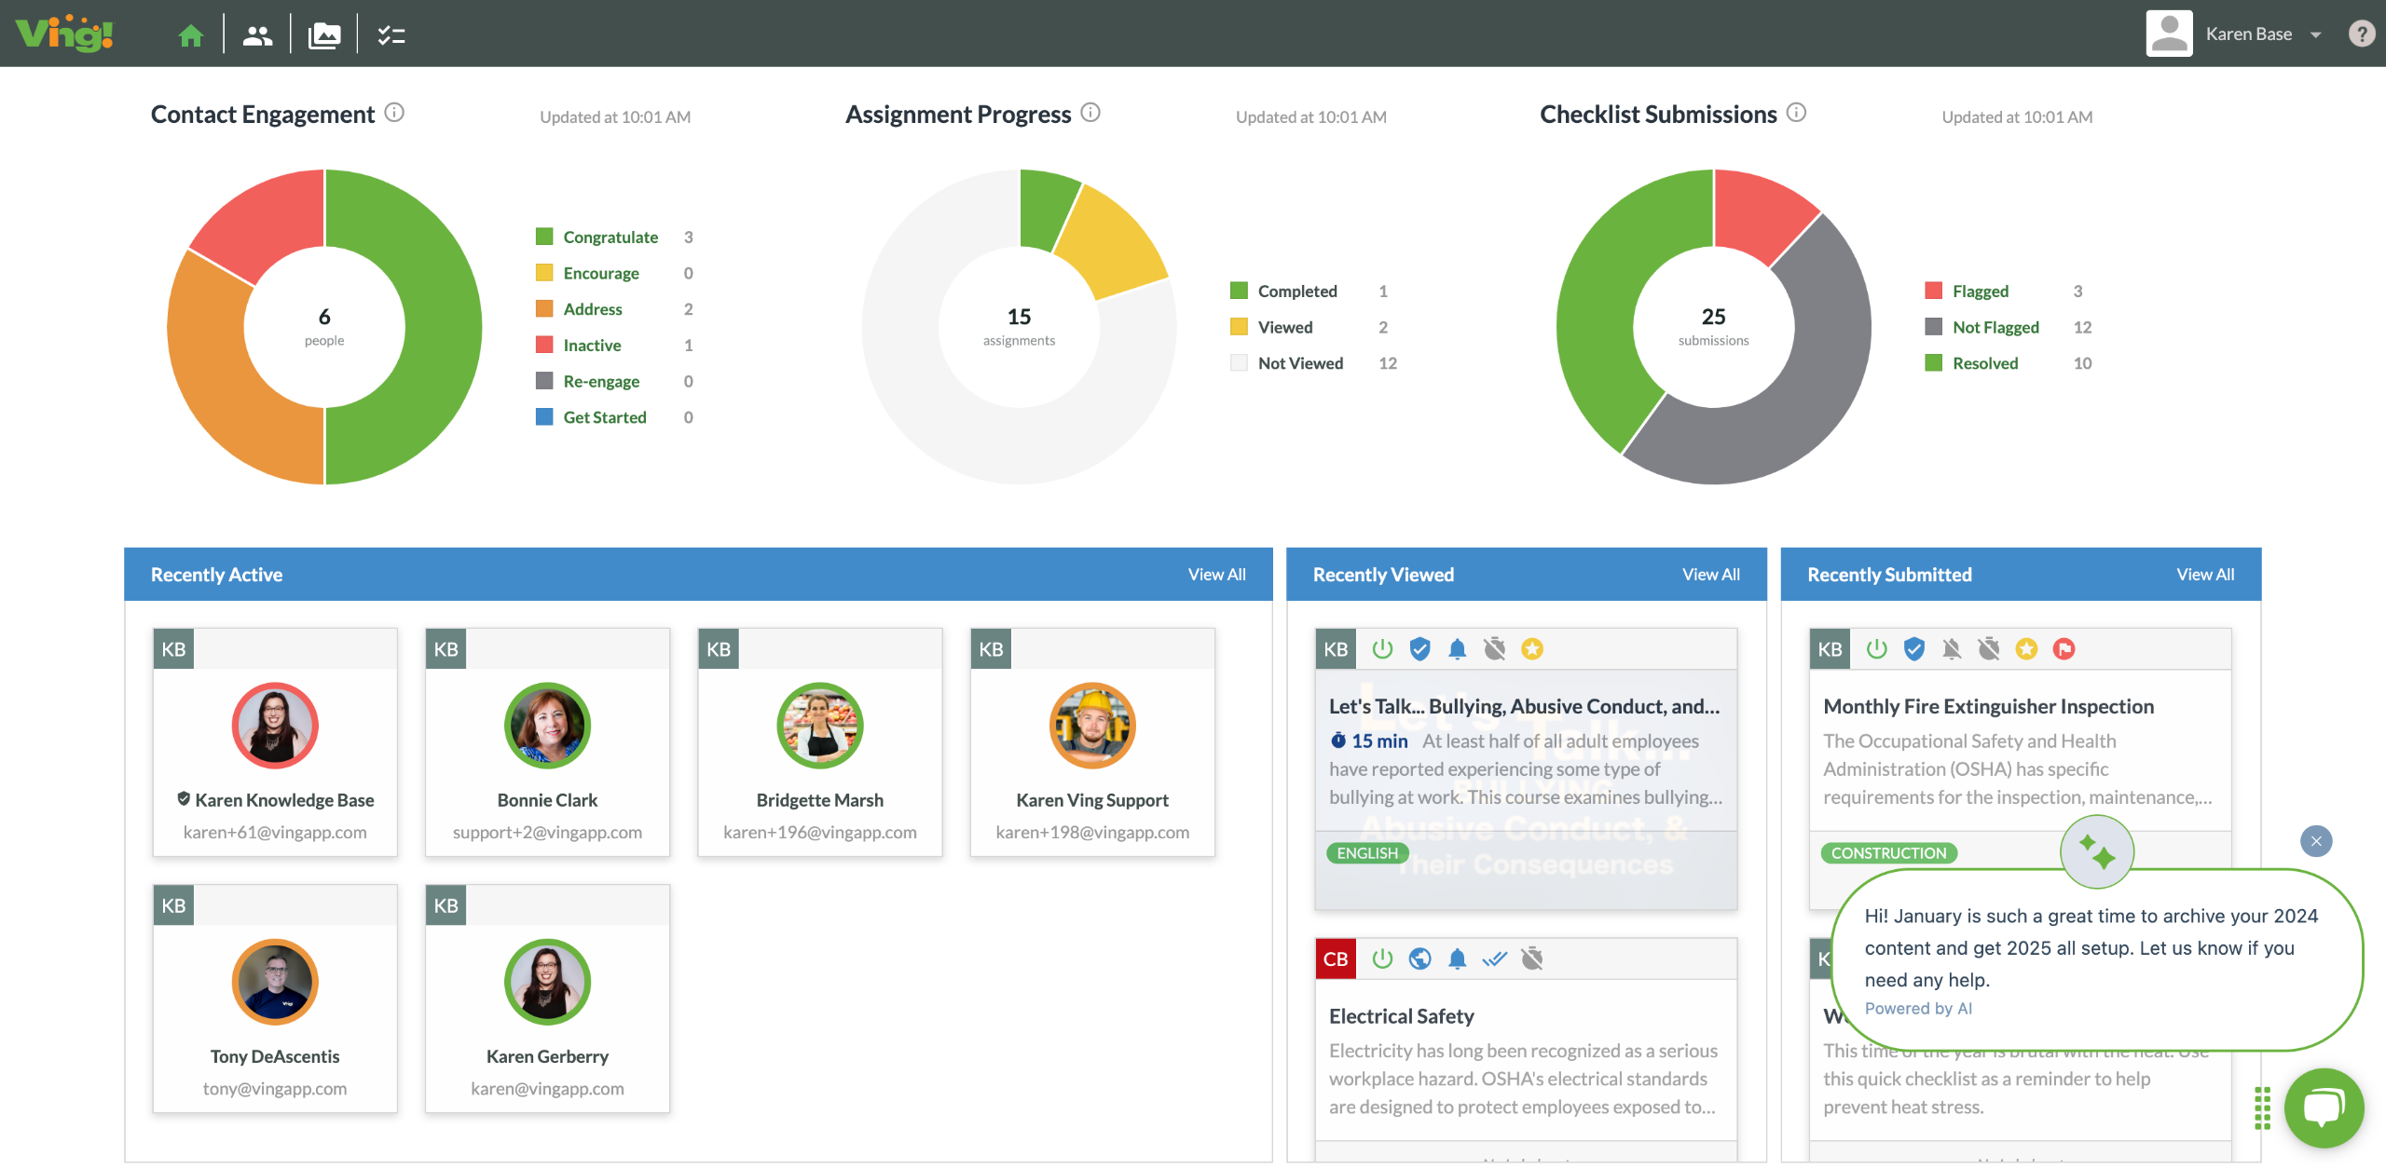This screenshot has width=2386, height=1169.
Task: Click Contact Engagement info icon
Action: [x=394, y=113]
